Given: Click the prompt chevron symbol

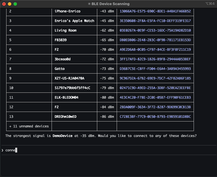Looking at the screenshot, I should click(x=3, y=150).
